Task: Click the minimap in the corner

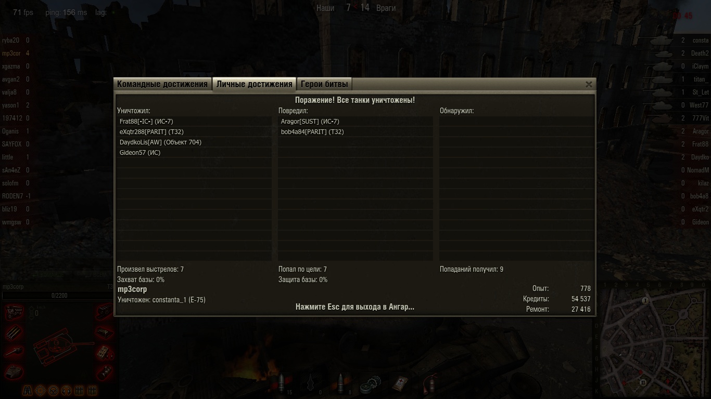Action: coord(654,340)
